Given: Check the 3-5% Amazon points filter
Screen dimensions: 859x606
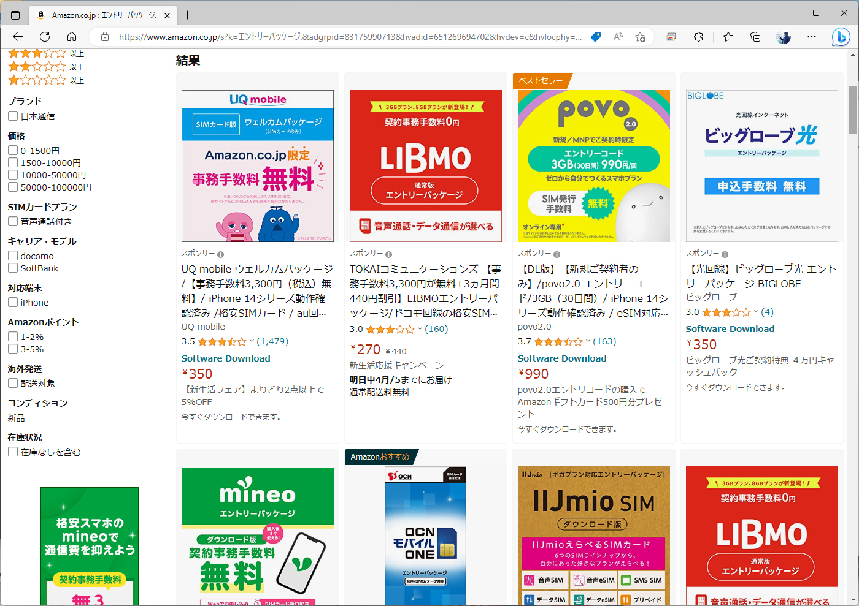Looking at the screenshot, I should tap(12, 349).
